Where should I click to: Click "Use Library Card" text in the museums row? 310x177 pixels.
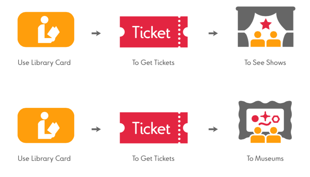(x=44, y=158)
